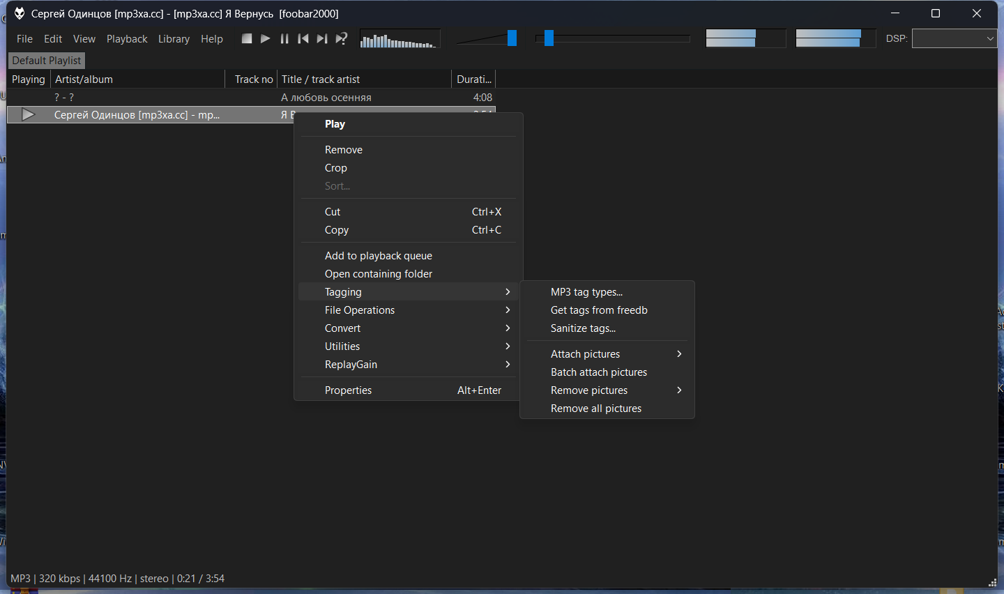Select MP3 tag types from submenu
The image size is (1004, 594).
click(x=586, y=292)
